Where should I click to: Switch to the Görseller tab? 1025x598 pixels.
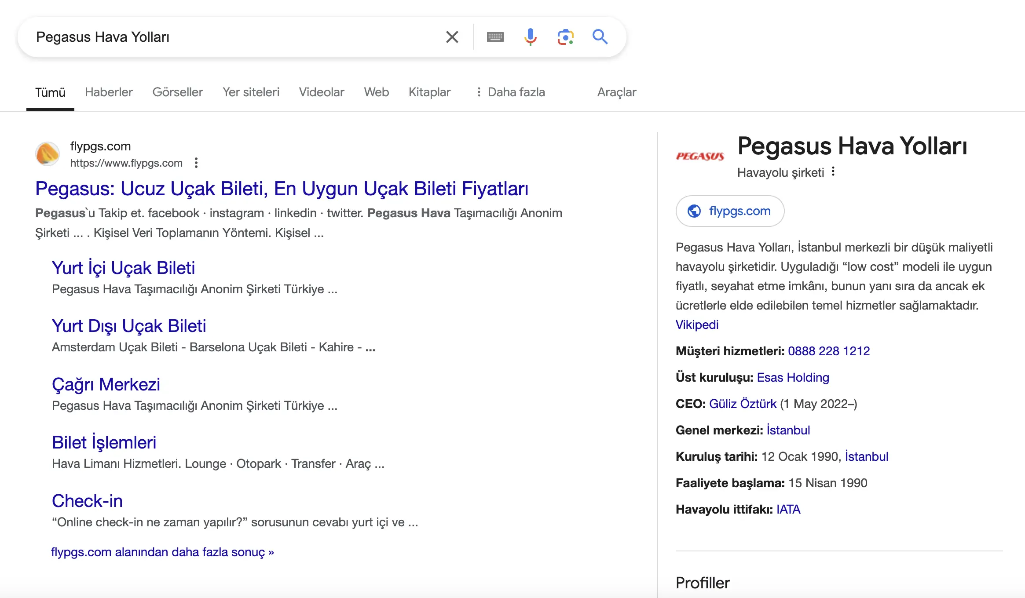click(x=178, y=92)
